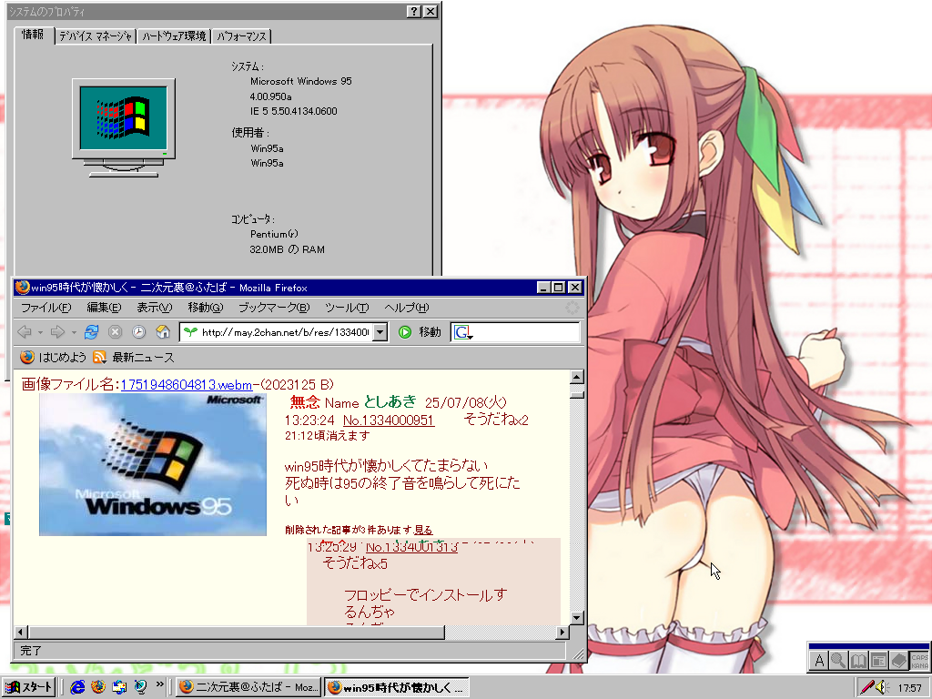Minimize the Mozilla Firefox window
Screen dimensions: 932x699
[x=544, y=288]
